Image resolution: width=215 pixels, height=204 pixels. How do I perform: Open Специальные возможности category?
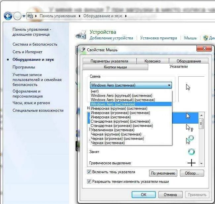(x=38, y=110)
